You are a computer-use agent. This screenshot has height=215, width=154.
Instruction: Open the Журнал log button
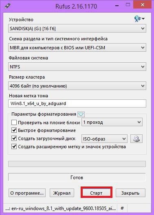click(62, 193)
